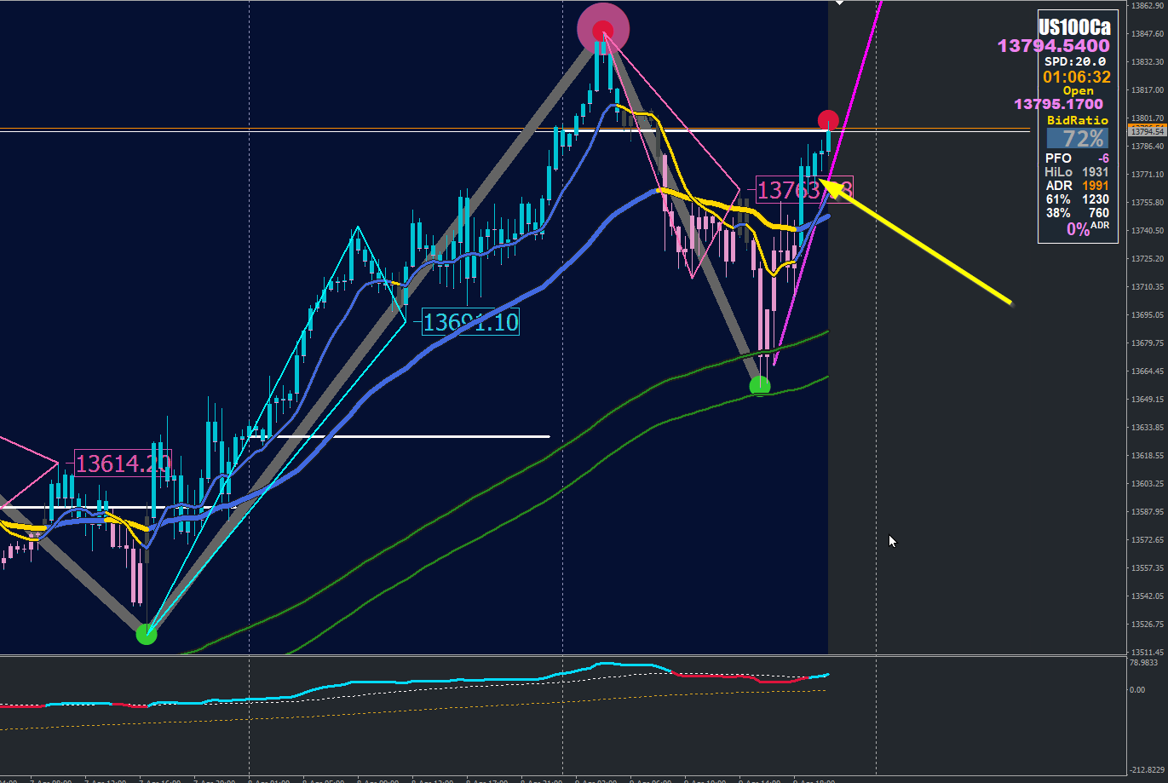
Task: Select the BidRatio label
Action: pos(1078,120)
